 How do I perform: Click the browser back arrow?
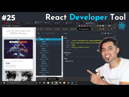tap(4, 26)
